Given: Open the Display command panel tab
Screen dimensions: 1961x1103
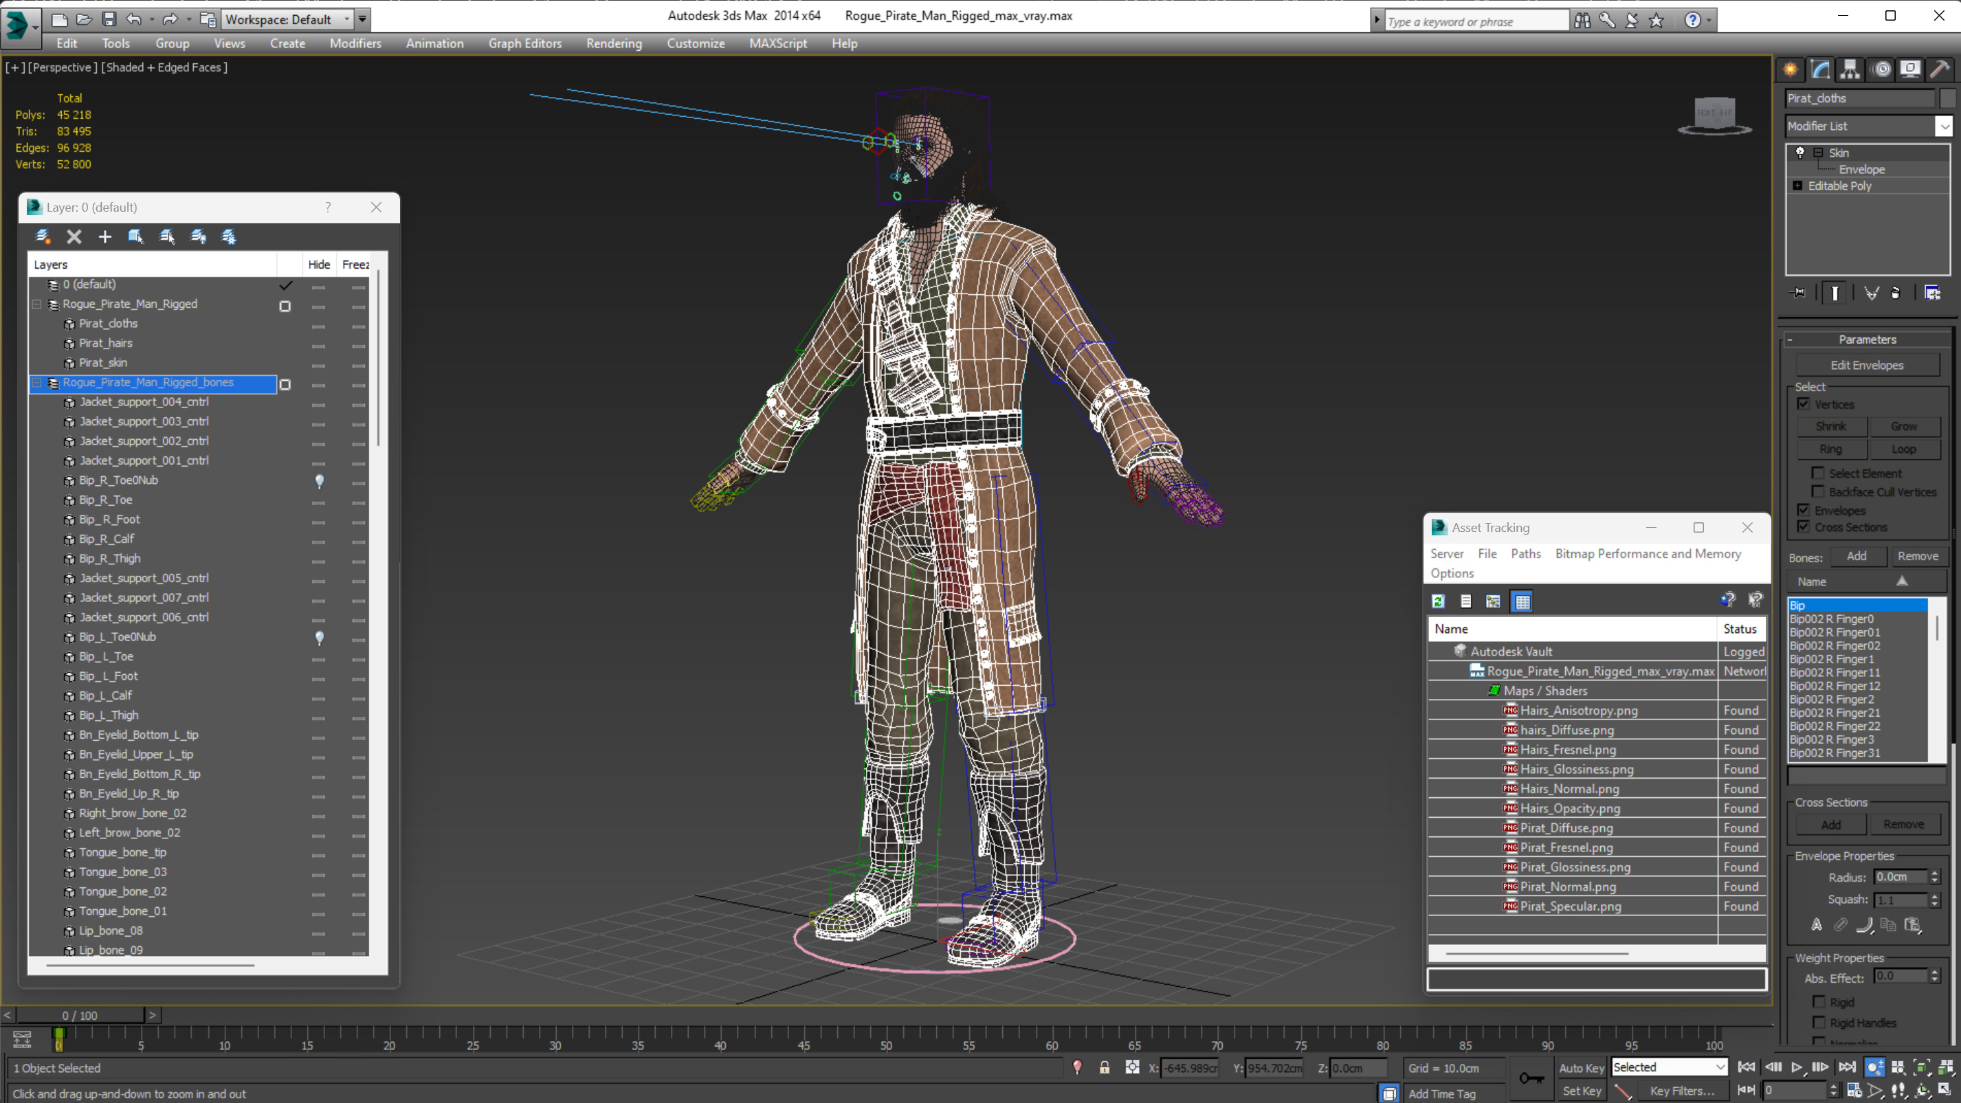Looking at the screenshot, I should tap(1910, 69).
